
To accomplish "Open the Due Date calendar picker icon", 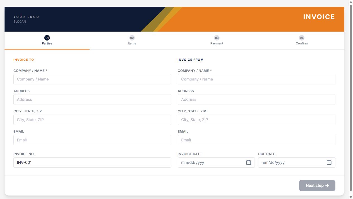I will click(329, 162).
